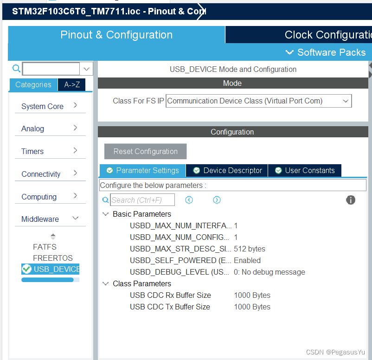Open the Device Descriptor tab
Screen dimensions: 372x360
(227, 170)
